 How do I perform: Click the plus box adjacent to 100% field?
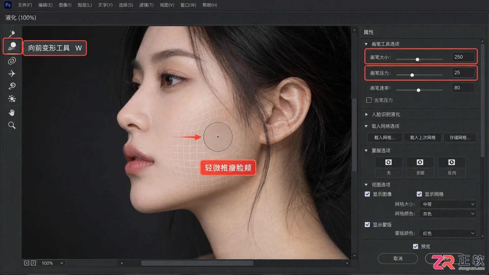(x=33, y=263)
